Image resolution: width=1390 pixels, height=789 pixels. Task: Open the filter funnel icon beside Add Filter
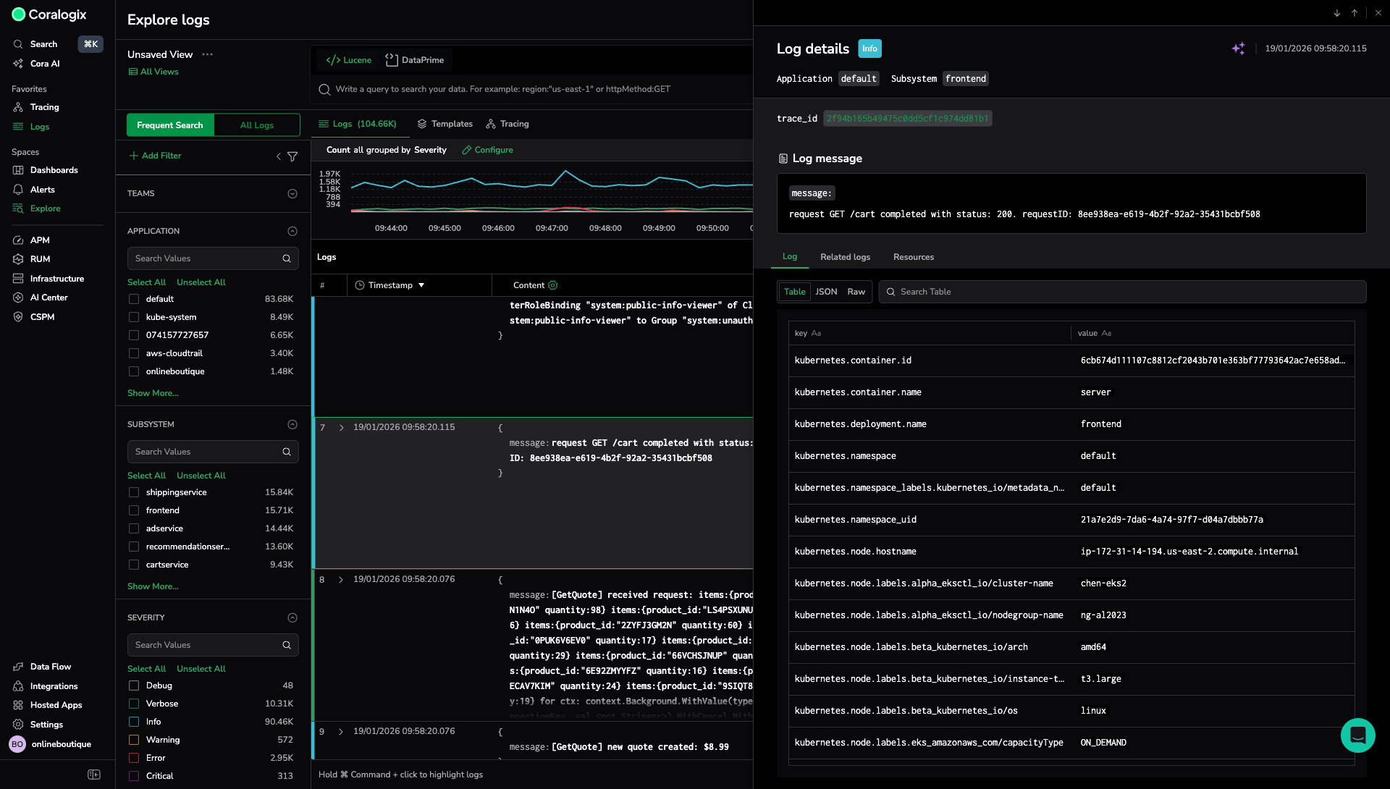point(292,156)
